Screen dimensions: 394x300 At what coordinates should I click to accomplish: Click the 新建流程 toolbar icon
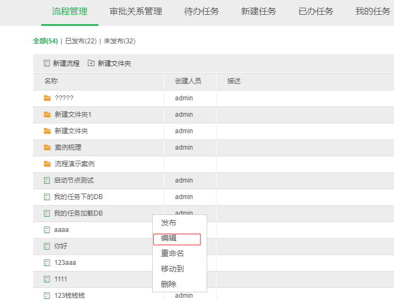click(x=47, y=64)
